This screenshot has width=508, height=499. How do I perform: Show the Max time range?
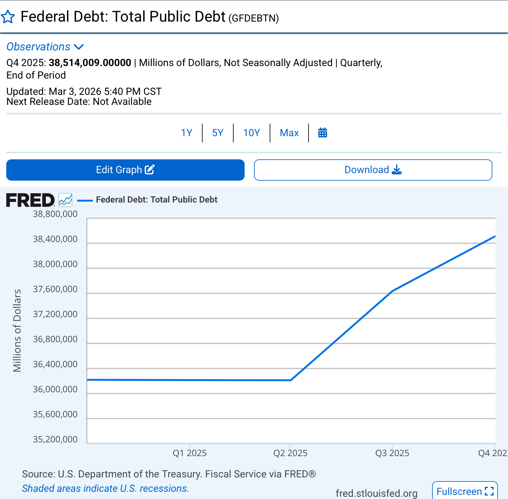[289, 133]
